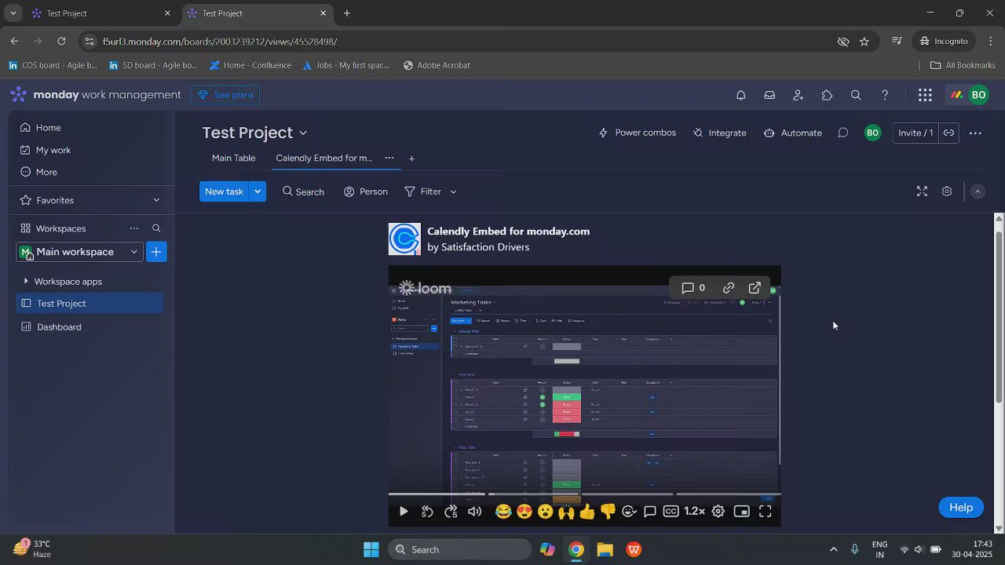Add a new board view
The height and width of the screenshot is (565, 1005).
411,159
